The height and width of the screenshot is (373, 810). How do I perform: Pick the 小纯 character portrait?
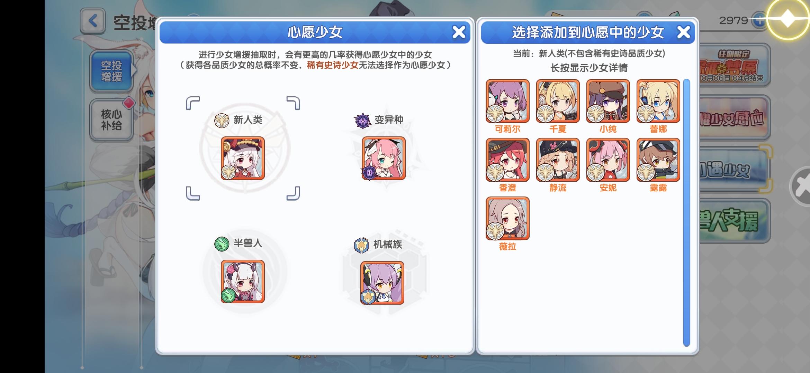tap(608, 101)
